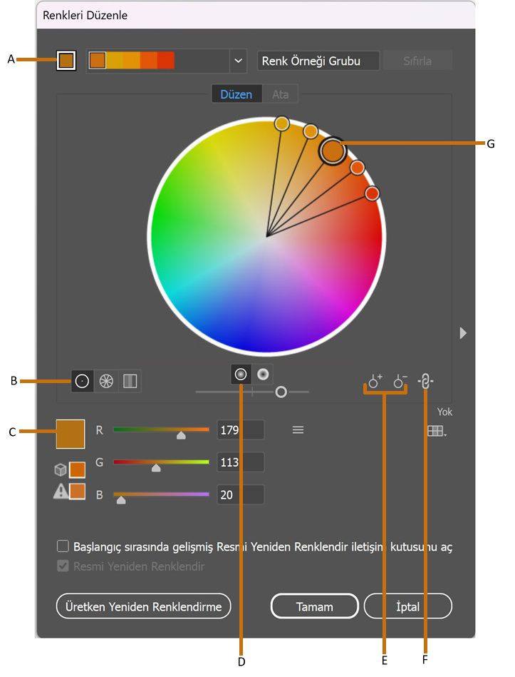Toggle unlink harmony colors chain icon

(x=425, y=382)
